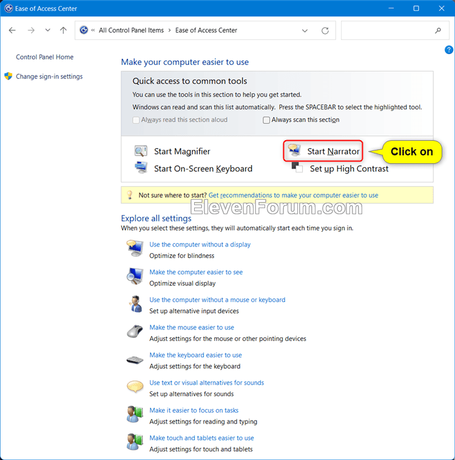Open 'Make it easier to focus on tasks'
The width and height of the screenshot is (455, 460).
pos(194,410)
